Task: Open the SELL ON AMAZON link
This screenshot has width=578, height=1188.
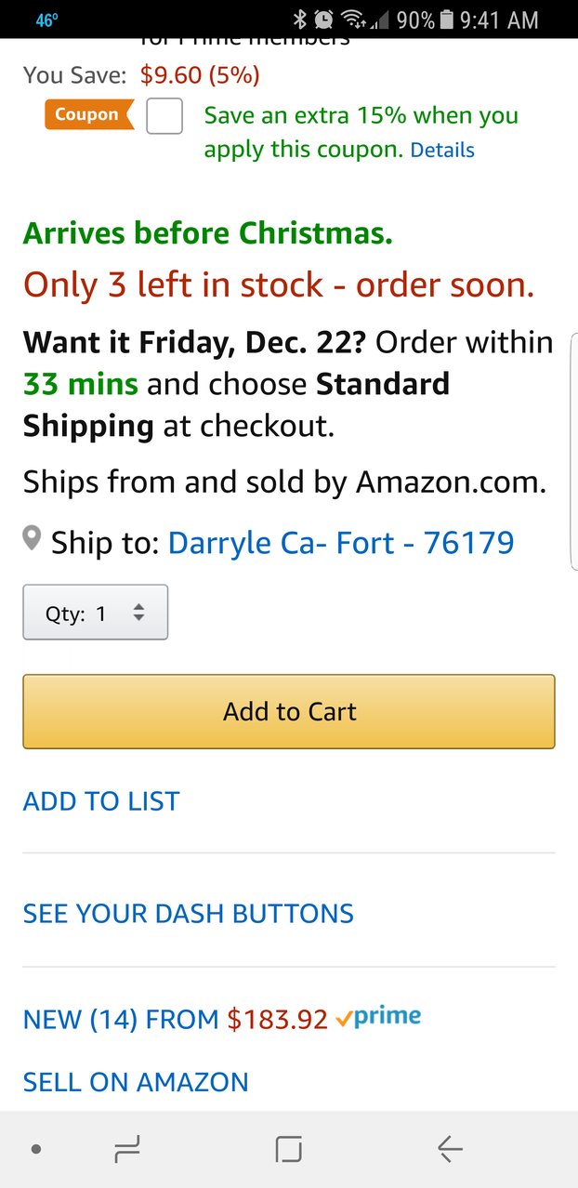Action: pos(136,1081)
